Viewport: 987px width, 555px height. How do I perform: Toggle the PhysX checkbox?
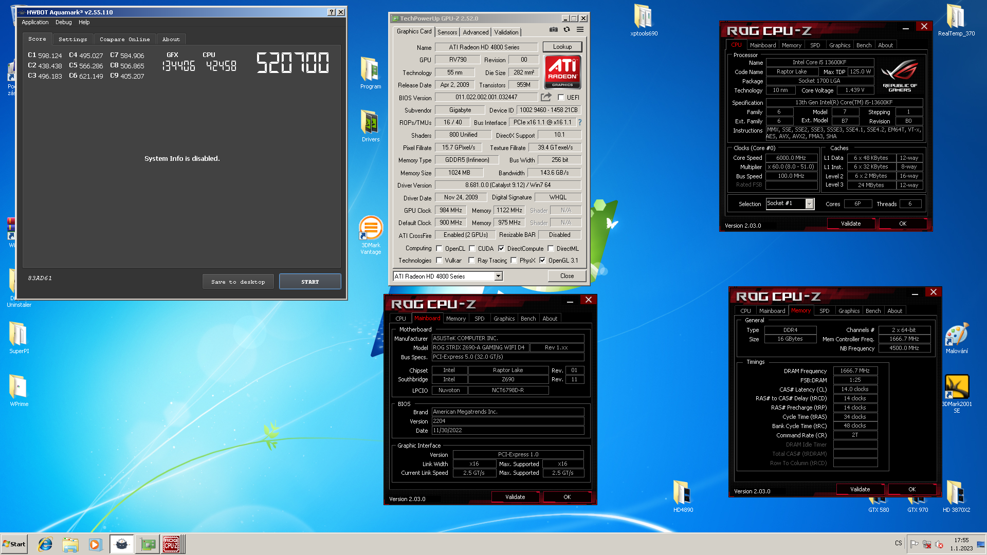click(x=514, y=261)
